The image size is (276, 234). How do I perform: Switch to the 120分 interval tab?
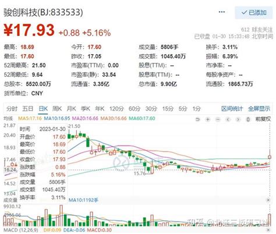click(116, 108)
